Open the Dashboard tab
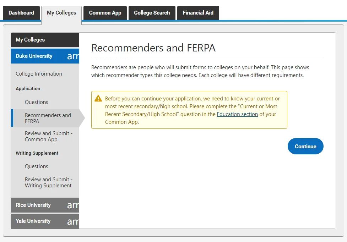 point(21,13)
